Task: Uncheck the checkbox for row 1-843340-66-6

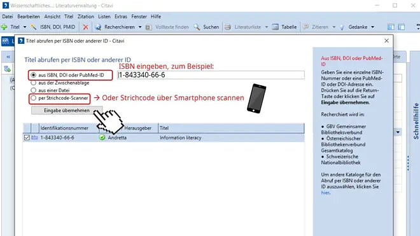Action: (27, 137)
